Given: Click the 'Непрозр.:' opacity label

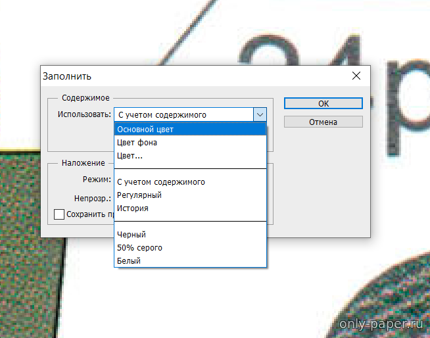Looking at the screenshot, I should (x=93, y=198).
